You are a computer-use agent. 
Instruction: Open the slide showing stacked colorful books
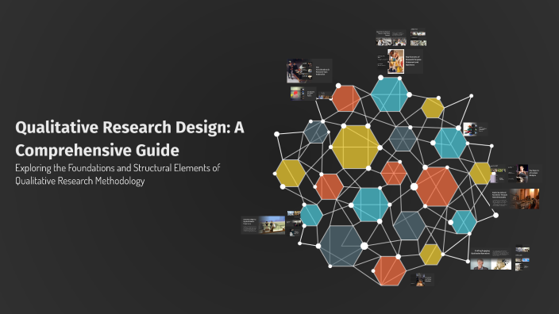point(475,129)
